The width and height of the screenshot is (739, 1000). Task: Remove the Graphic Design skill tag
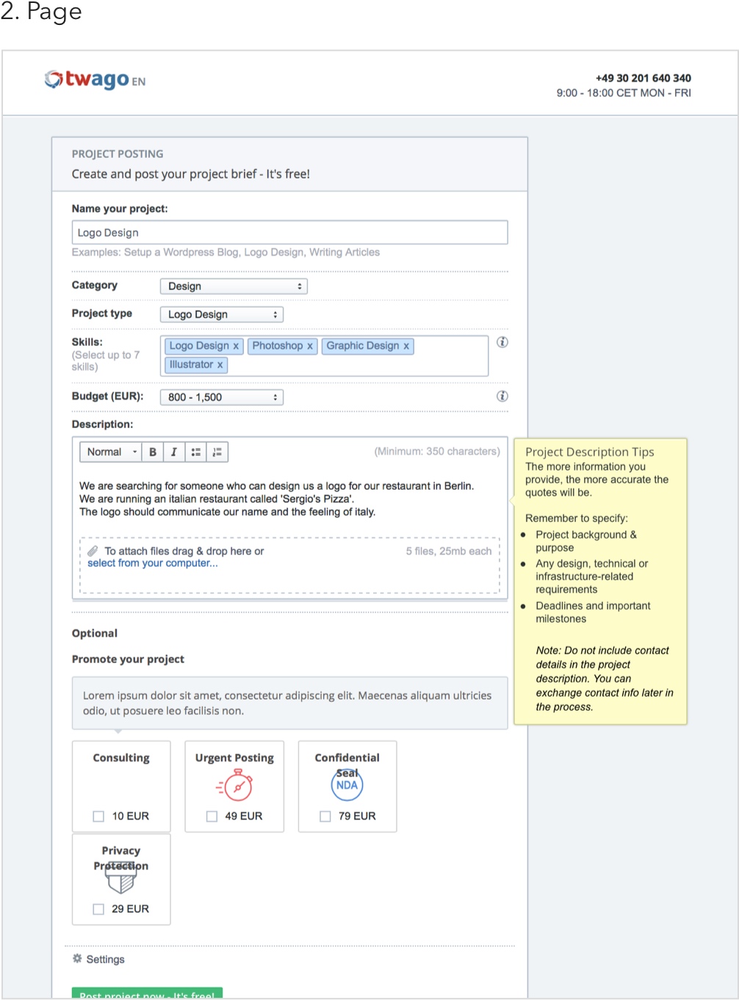pyautogui.click(x=406, y=346)
